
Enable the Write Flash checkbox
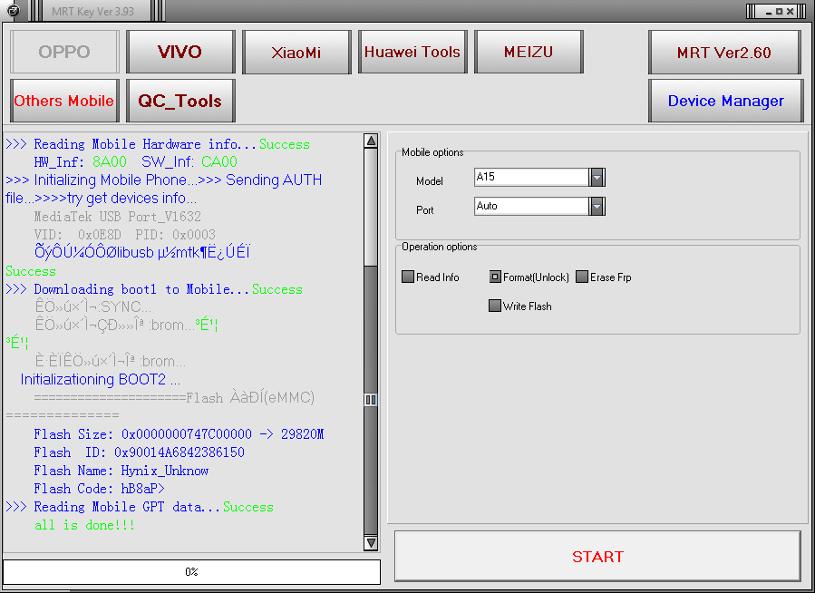click(495, 306)
